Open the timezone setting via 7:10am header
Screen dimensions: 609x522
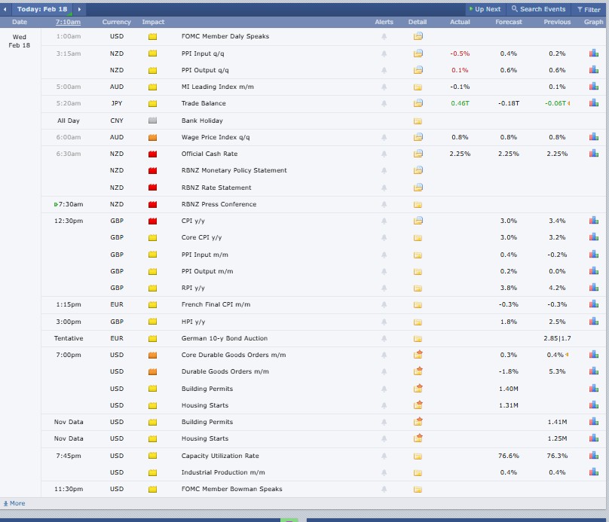tap(69, 22)
